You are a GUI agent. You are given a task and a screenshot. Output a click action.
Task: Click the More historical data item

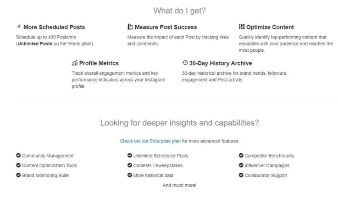click(x=153, y=175)
